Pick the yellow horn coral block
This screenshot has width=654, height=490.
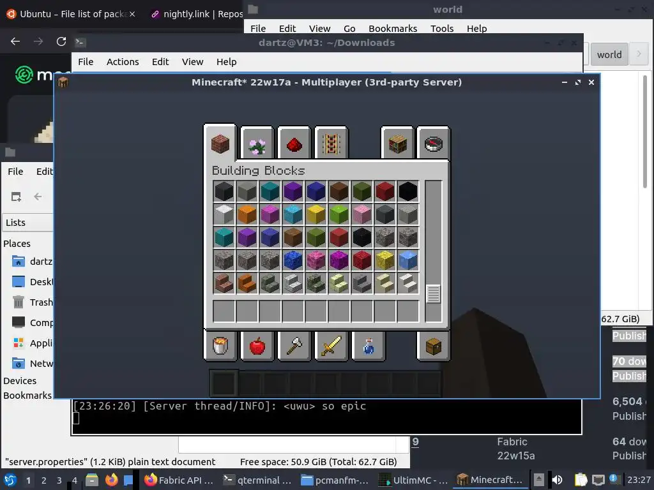(384, 260)
